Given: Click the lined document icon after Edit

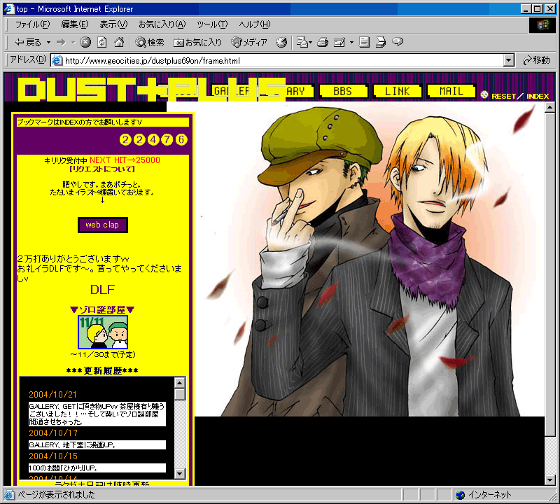Looking at the screenshot, I should [x=364, y=42].
